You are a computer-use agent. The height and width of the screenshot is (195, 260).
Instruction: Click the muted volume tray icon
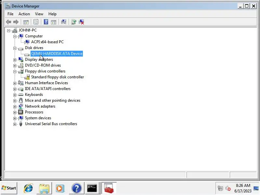tap(228, 188)
